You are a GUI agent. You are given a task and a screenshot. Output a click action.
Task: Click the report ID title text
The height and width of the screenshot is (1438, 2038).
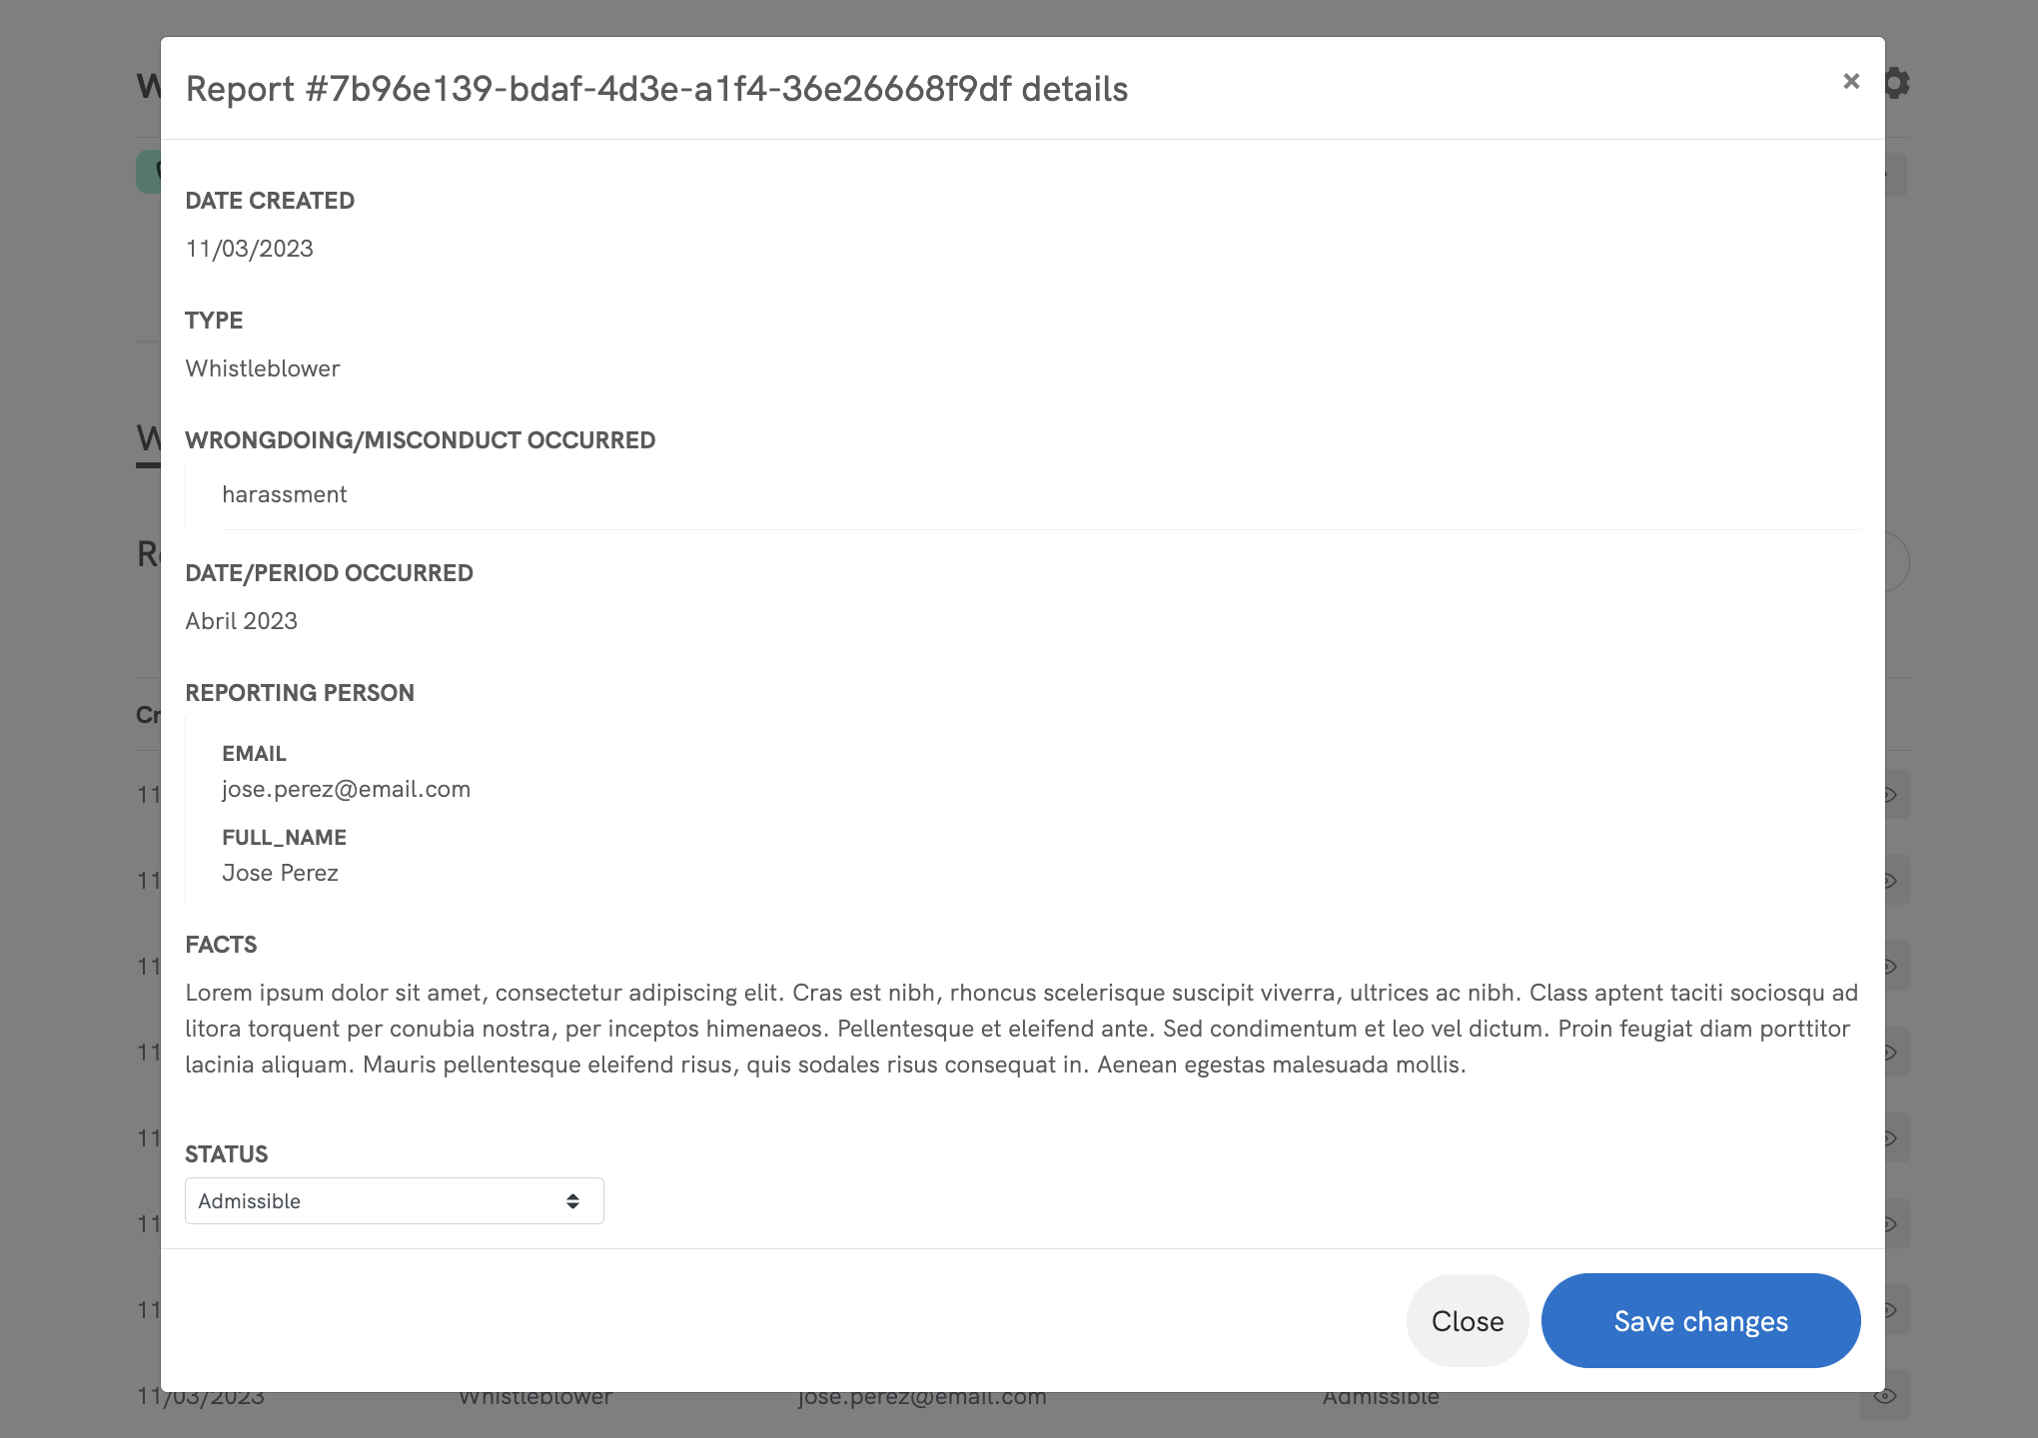pyautogui.click(x=656, y=89)
